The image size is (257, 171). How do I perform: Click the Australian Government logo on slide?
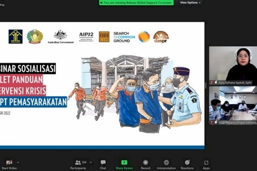(60, 37)
